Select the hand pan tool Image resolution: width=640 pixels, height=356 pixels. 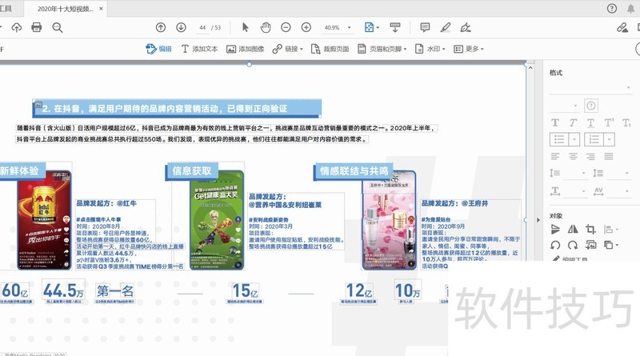pos(266,27)
